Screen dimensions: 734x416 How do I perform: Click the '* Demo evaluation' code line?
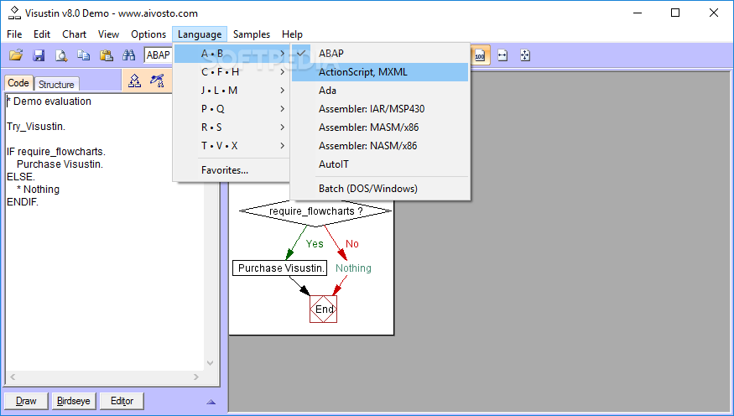[x=49, y=101]
